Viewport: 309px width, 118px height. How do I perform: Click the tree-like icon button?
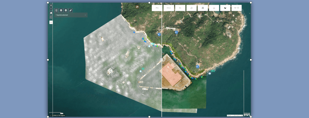coord(203,8)
